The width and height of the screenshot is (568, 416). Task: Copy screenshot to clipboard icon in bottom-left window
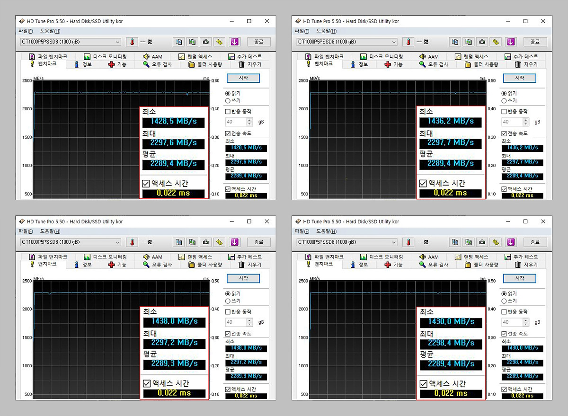pos(192,242)
